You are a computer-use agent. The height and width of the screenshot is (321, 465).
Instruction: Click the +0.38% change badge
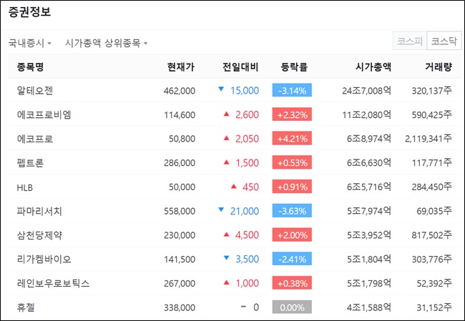(x=292, y=283)
